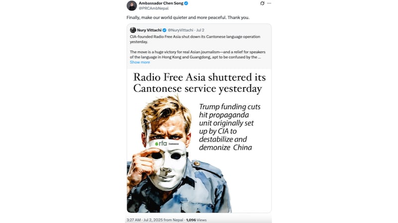Viewport: 398px width, 223px height.
Task: Click the verified badge beside Nury Vittachi
Action: point(164,30)
